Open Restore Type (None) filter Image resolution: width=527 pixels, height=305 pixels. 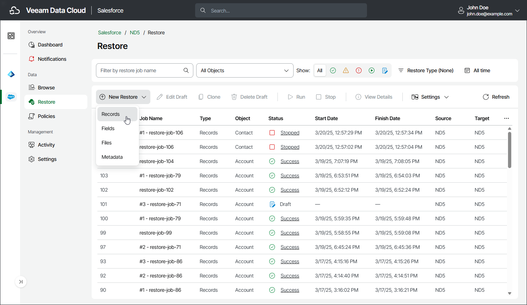426,70
